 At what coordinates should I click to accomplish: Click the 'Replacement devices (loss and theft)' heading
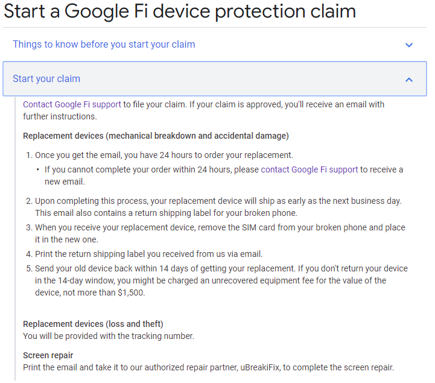click(93, 324)
